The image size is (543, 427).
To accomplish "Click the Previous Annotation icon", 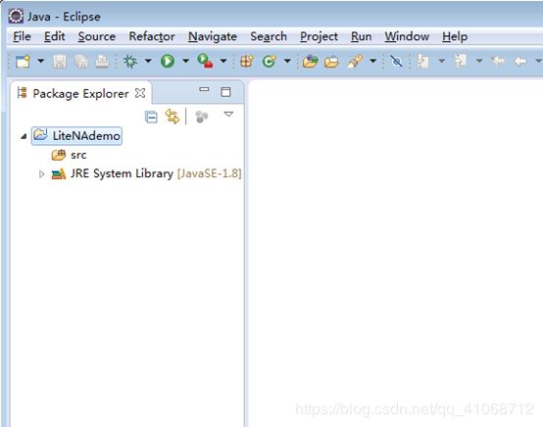I will (461, 61).
